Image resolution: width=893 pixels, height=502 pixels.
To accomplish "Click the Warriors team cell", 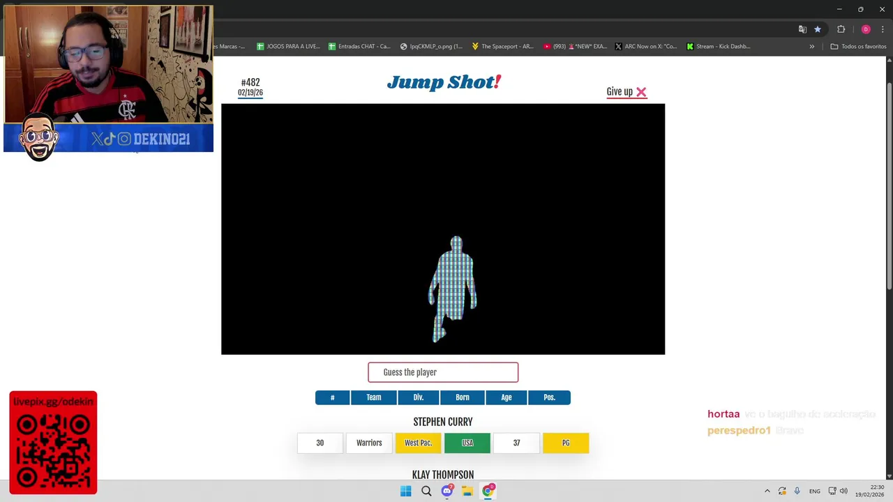I will tap(369, 443).
